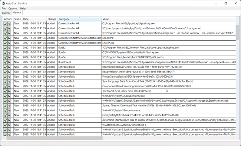
Task: Click the horizontal scrollbar right arrow
Action: 234,138
